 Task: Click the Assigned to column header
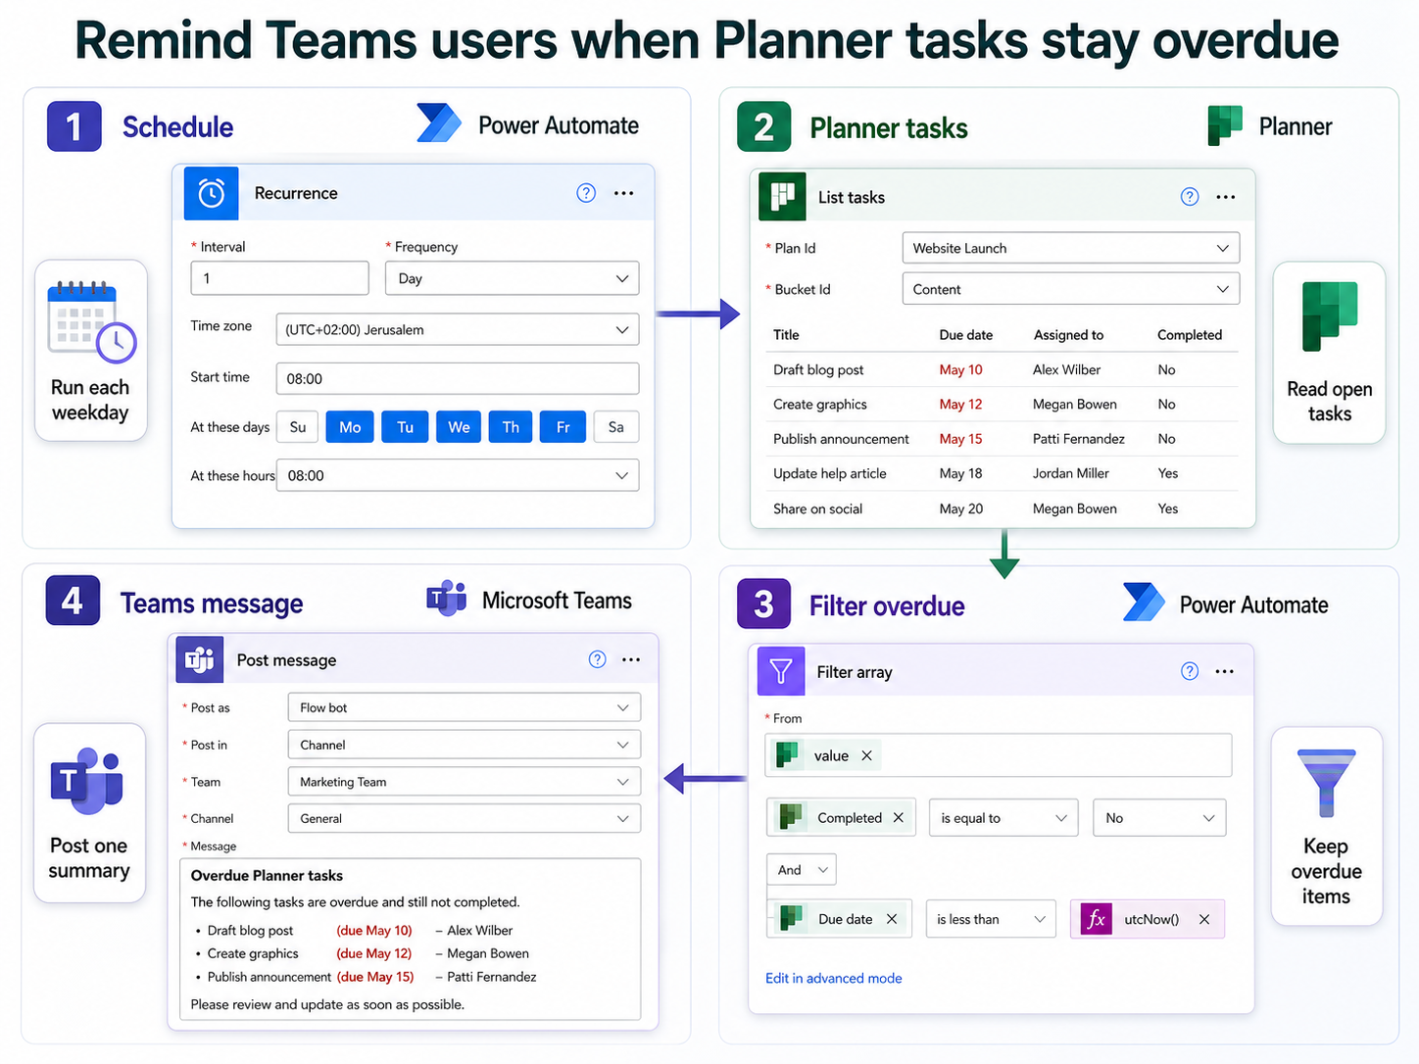pos(1068,335)
